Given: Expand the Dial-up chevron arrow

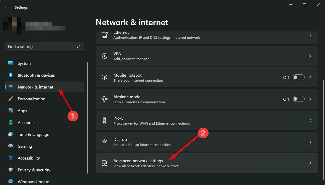Looking at the screenshot, I should point(310,142).
